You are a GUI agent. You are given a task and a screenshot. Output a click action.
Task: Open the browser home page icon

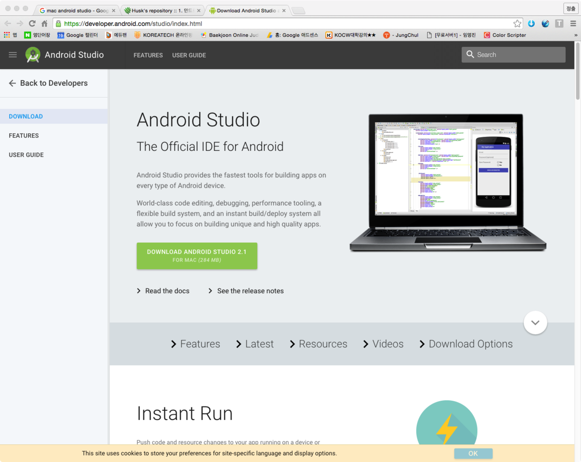point(45,24)
